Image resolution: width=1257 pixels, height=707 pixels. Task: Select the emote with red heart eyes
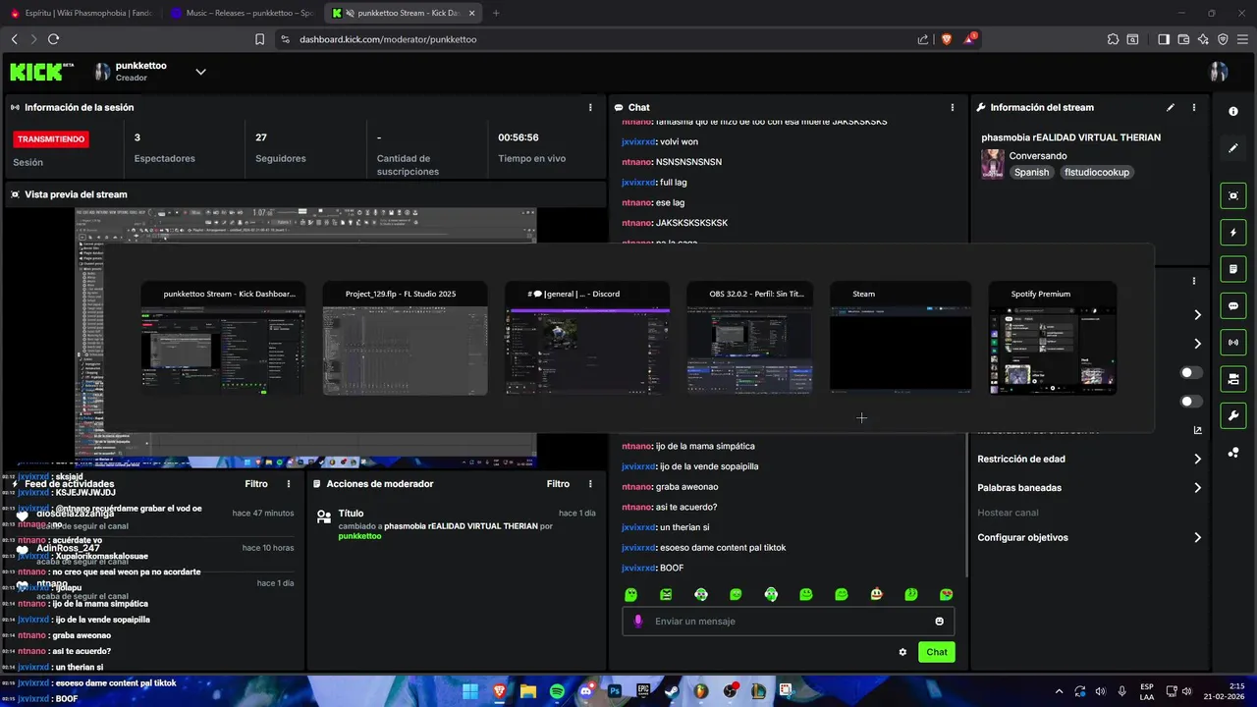pos(946,594)
